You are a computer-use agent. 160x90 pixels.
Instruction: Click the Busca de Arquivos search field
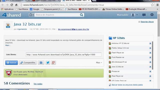pyautogui.click(x=57, y=15)
